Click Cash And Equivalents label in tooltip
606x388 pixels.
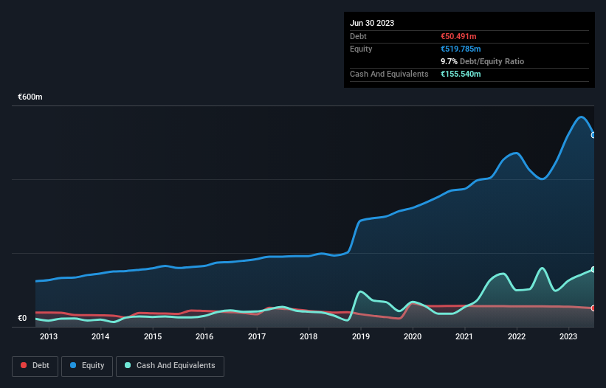pyautogui.click(x=389, y=74)
